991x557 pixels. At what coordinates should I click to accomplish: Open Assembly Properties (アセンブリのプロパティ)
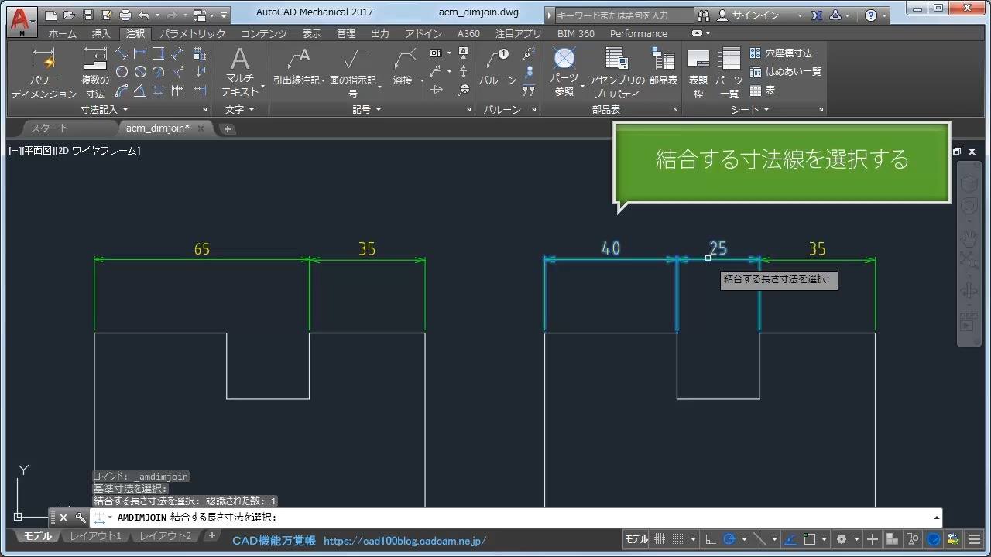(x=616, y=73)
